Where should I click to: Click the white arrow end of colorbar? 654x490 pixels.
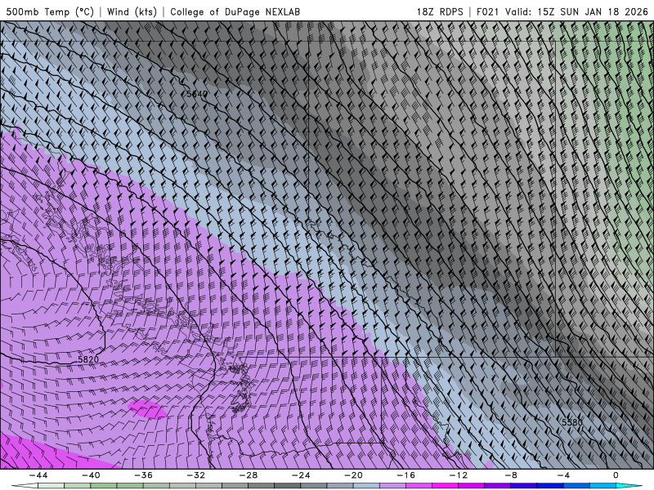25,486
